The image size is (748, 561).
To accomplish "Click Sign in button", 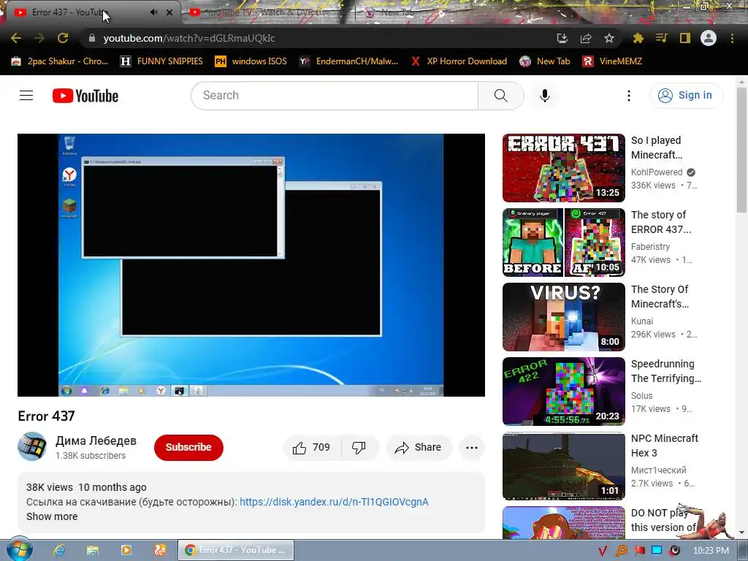I will (686, 96).
